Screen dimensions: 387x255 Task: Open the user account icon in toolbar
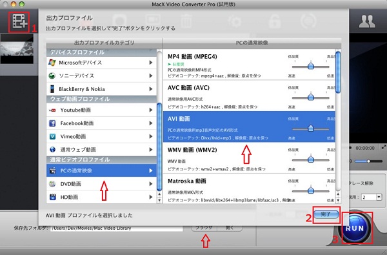pyautogui.click(x=367, y=21)
